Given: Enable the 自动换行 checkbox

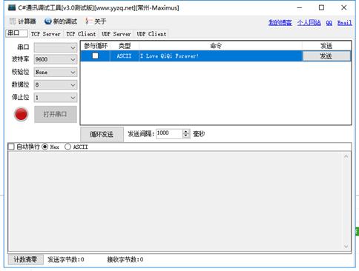Looking at the screenshot, I should pos(11,147).
